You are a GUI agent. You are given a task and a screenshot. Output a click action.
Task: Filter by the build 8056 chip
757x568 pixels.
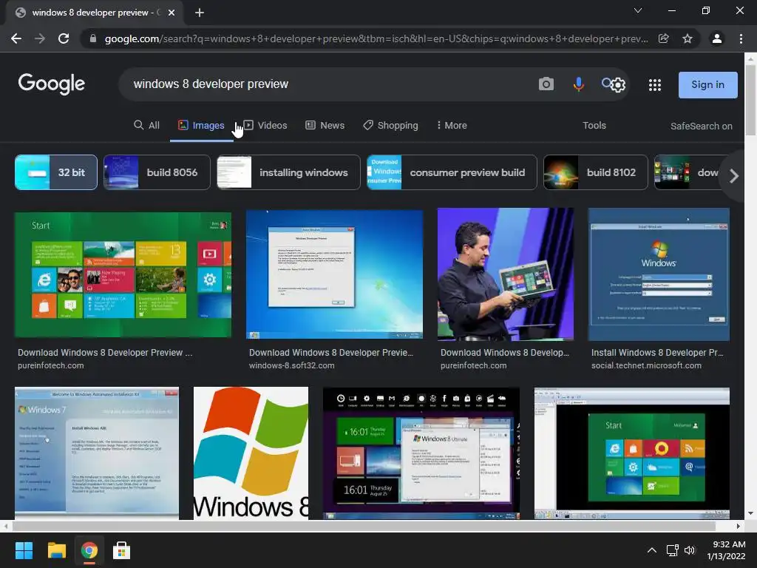pos(157,172)
